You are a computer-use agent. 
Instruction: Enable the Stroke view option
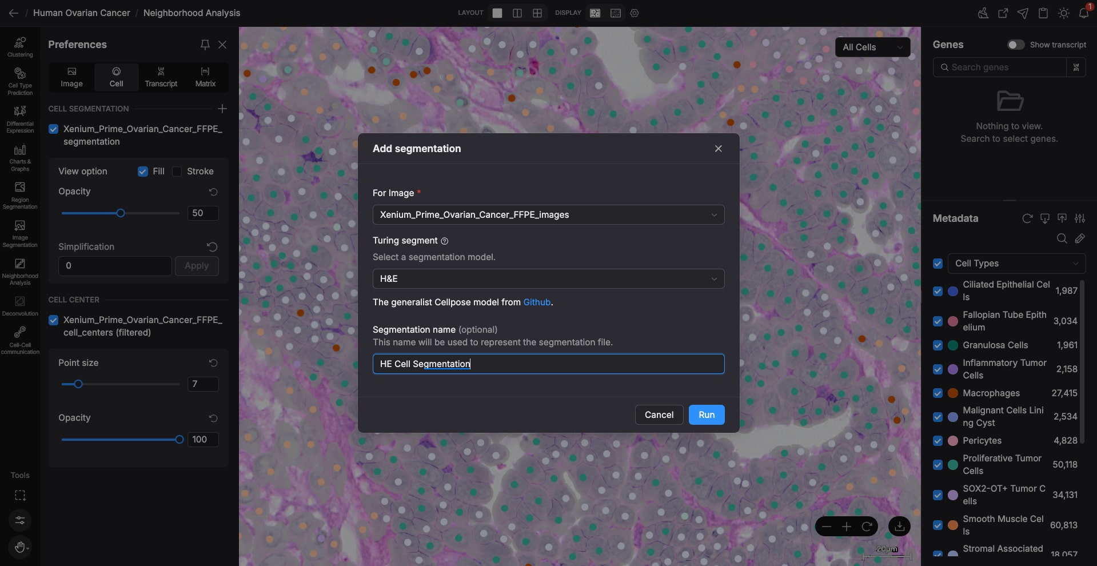pyautogui.click(x=177, y=172)
